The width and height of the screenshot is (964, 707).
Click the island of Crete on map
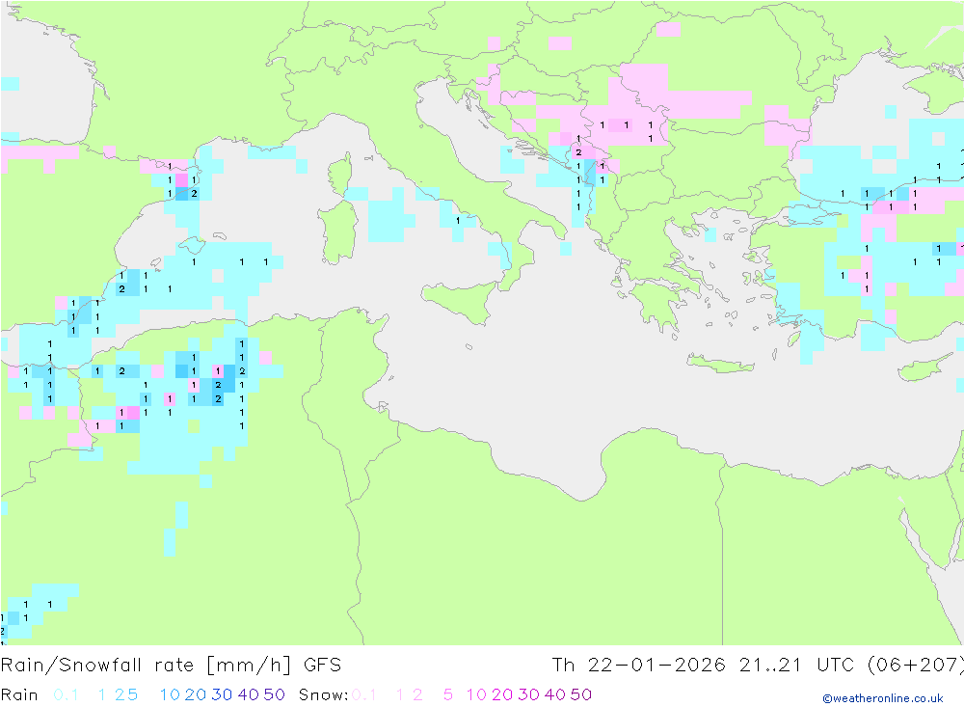pyautogui.click(x=720, y=364)
